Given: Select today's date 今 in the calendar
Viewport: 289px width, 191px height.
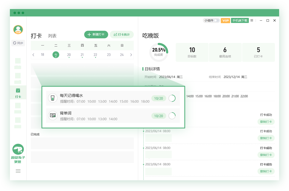Looking at the screenshot, I should [56, 55].
